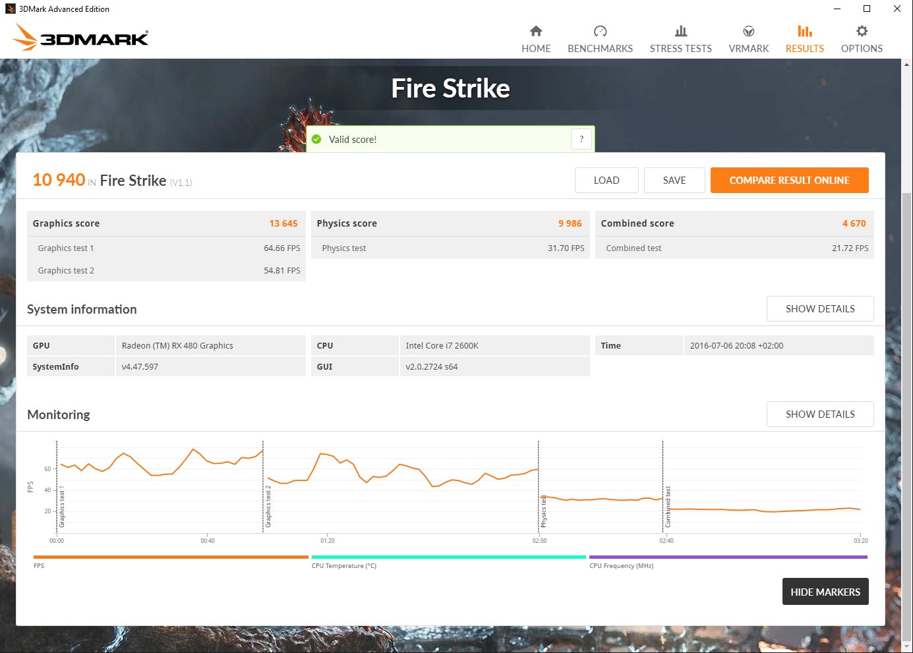The height and width of the screenshot is (653, 913).
Task: Click the 3DMark logo
Action: [x=80, y=38]
